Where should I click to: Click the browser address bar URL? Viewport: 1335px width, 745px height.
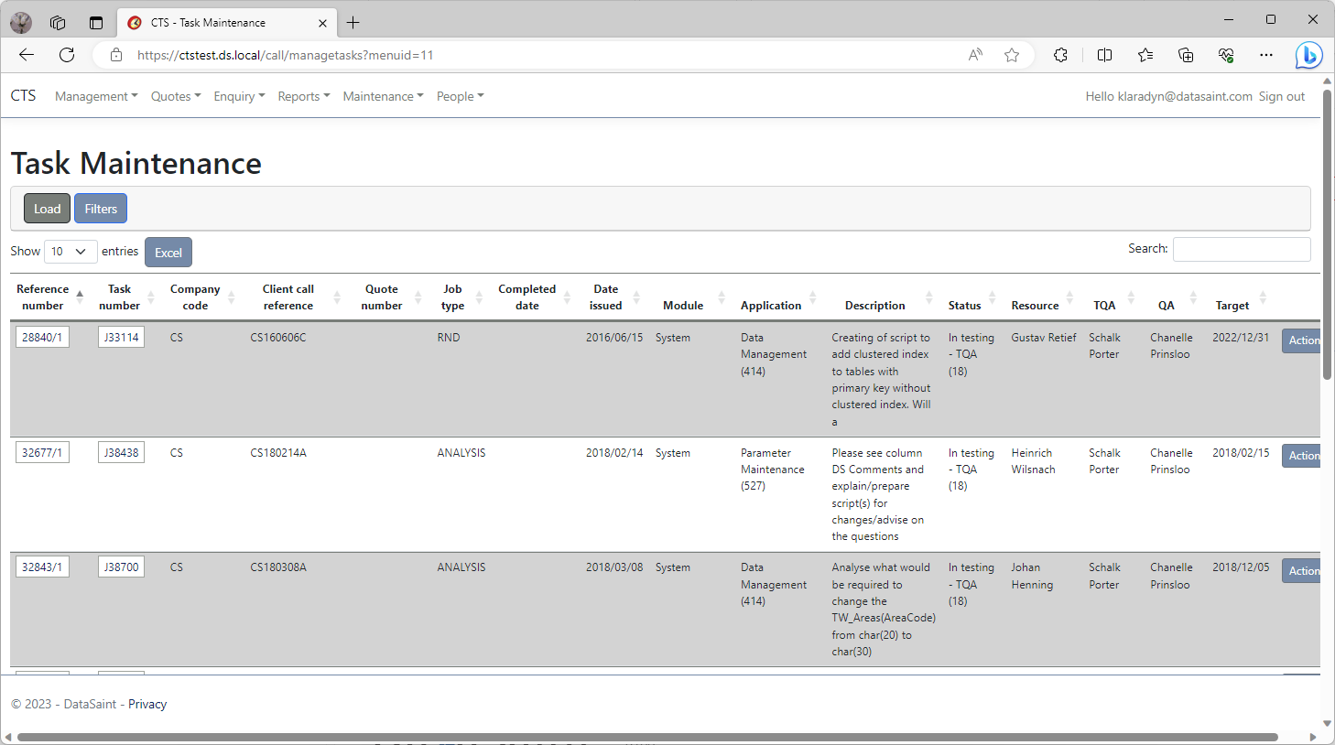[285, 55]
